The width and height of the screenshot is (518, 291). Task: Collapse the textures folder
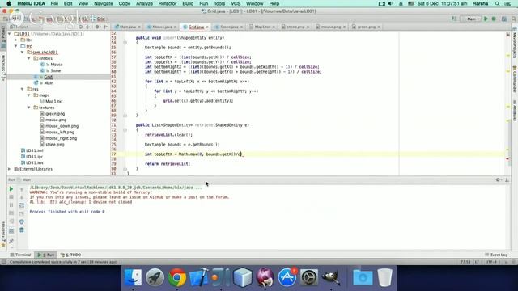tap(29, 108)
